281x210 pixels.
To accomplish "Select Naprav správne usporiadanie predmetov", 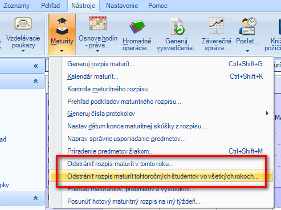I will (161, 139).
